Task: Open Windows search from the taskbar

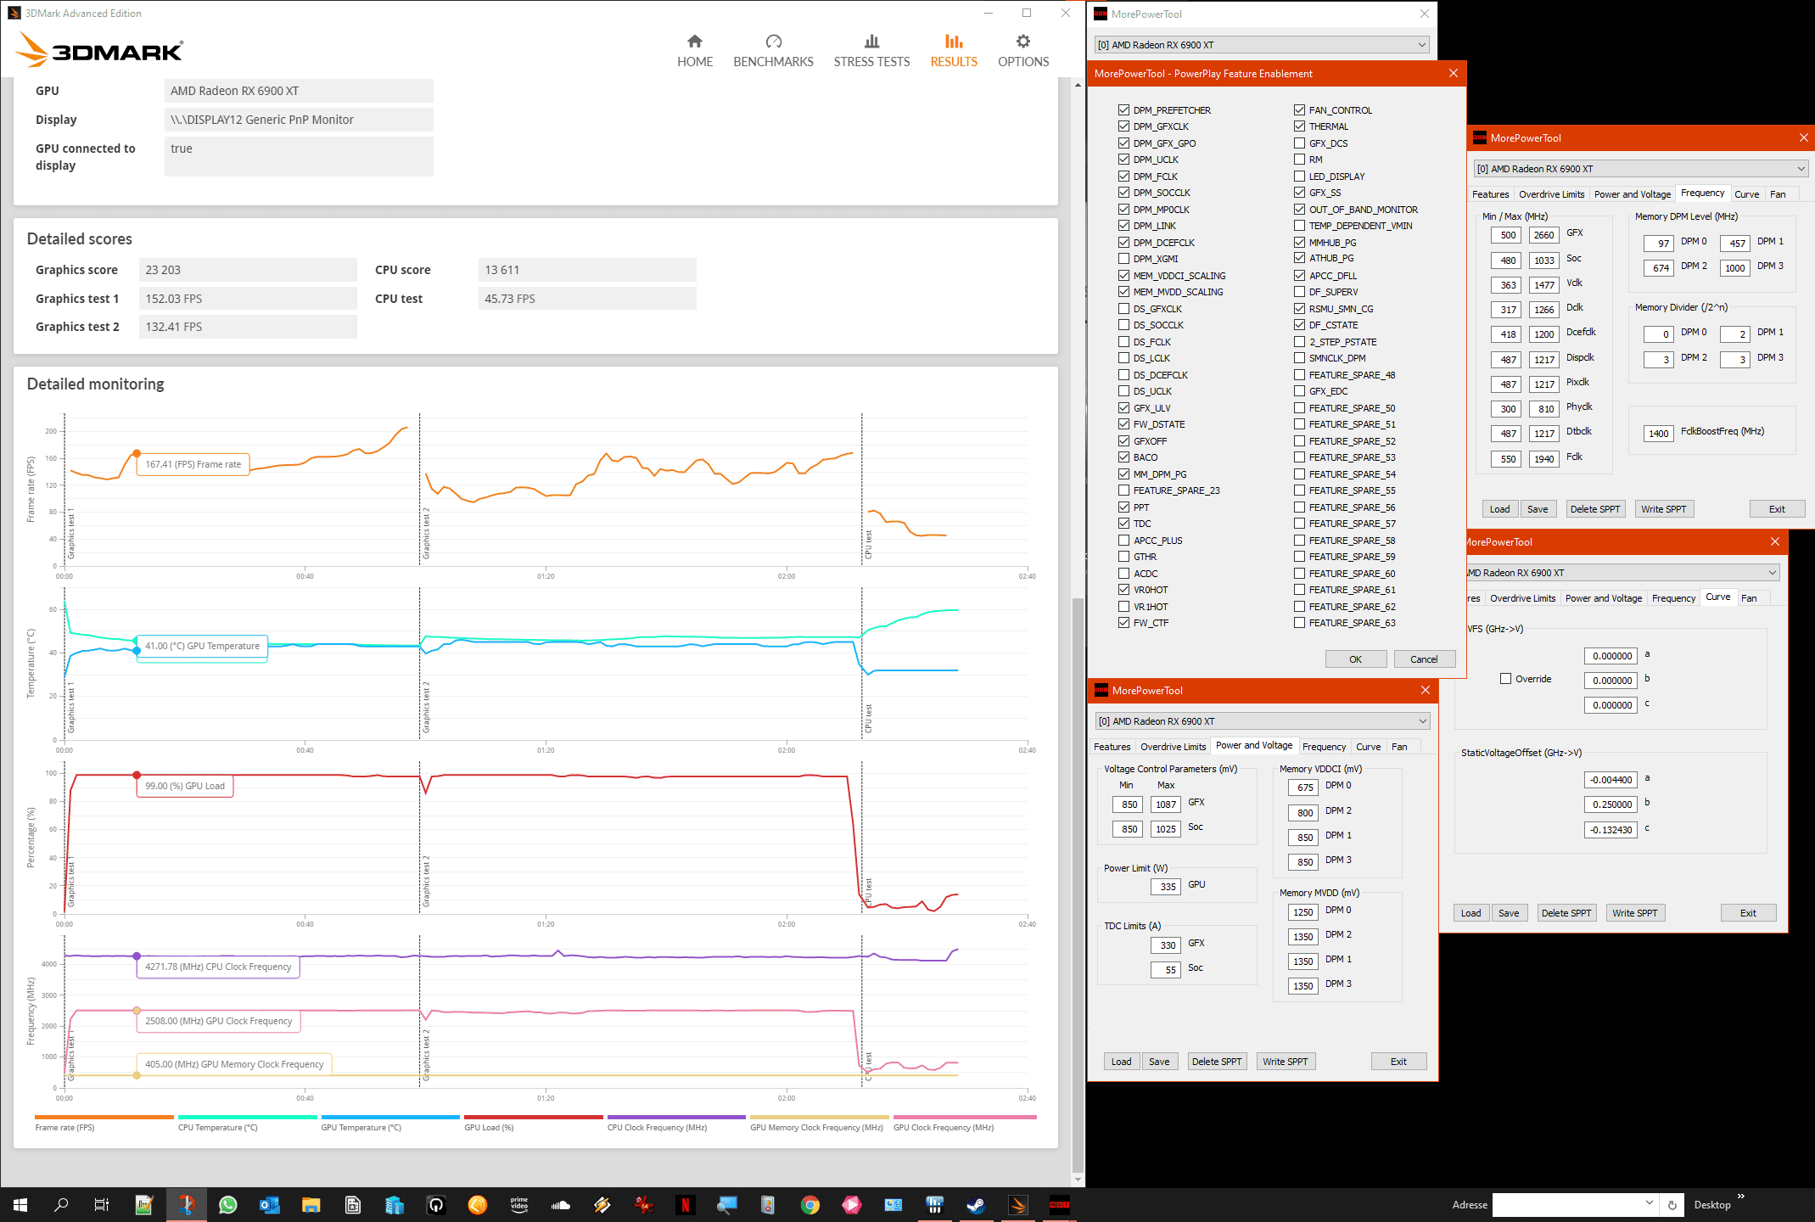Action: (x=61, y=1204)
